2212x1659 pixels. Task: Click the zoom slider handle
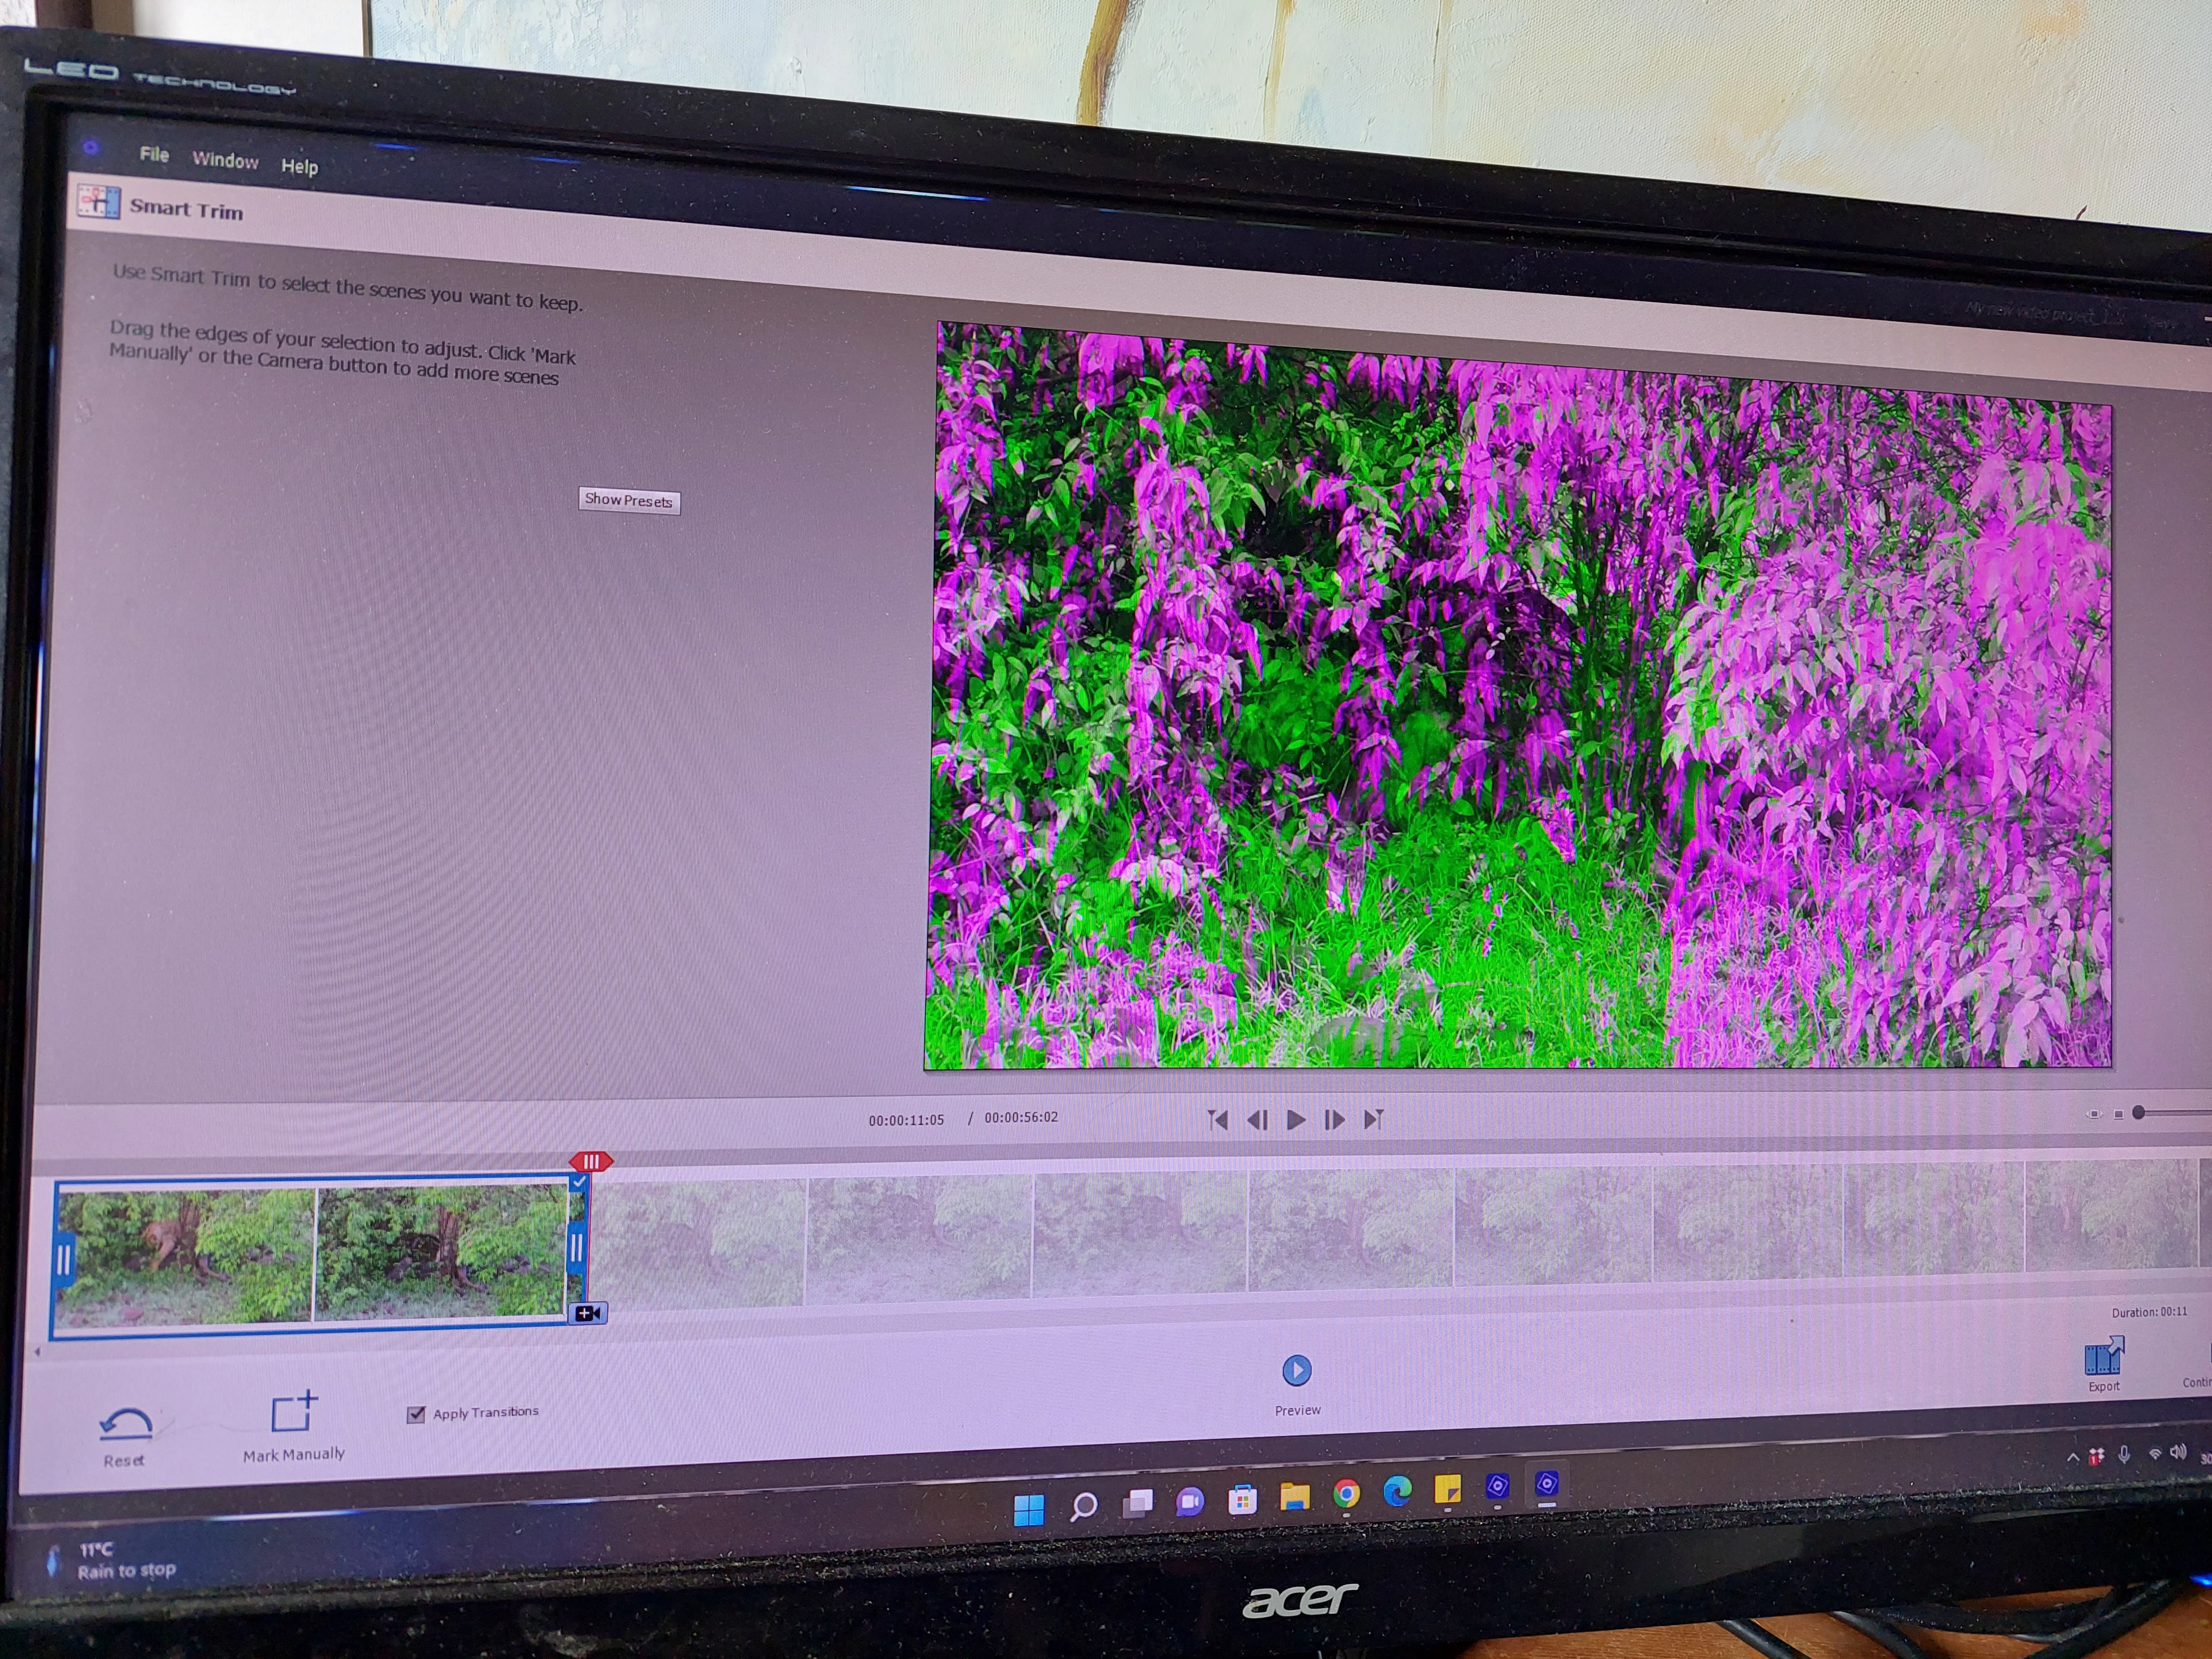click(x=2139, y=1113)
